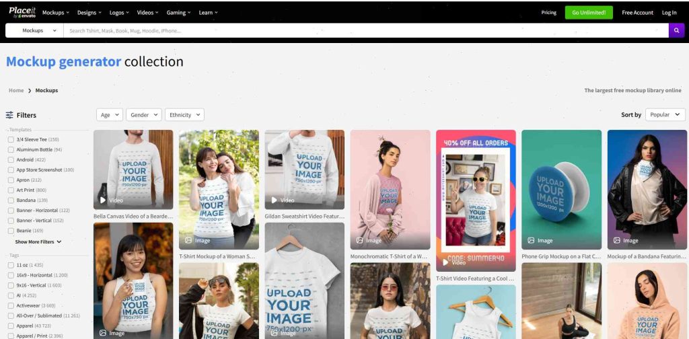Play the Gildan Sweatshirt video icon
Viewport: 689px width, 339px height.
pyautogui.click(x=275, y=200)
